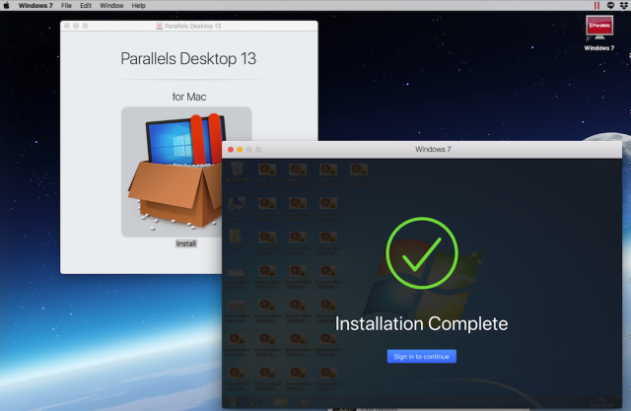Close the Windows 7 VM window

231,150
